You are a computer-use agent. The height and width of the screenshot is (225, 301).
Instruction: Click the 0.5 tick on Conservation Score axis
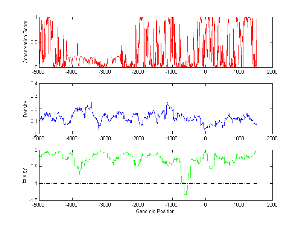click(x=33, y=42)
